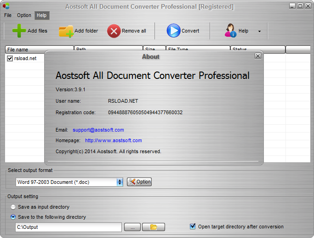Open the File menu

[8, 16]
